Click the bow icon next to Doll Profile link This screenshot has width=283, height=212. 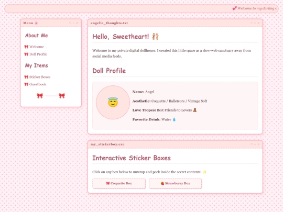pyautogui.click(x=26, y=54)
